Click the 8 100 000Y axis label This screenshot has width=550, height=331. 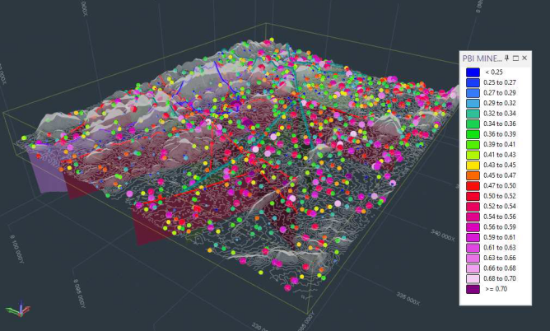[17, 249]
